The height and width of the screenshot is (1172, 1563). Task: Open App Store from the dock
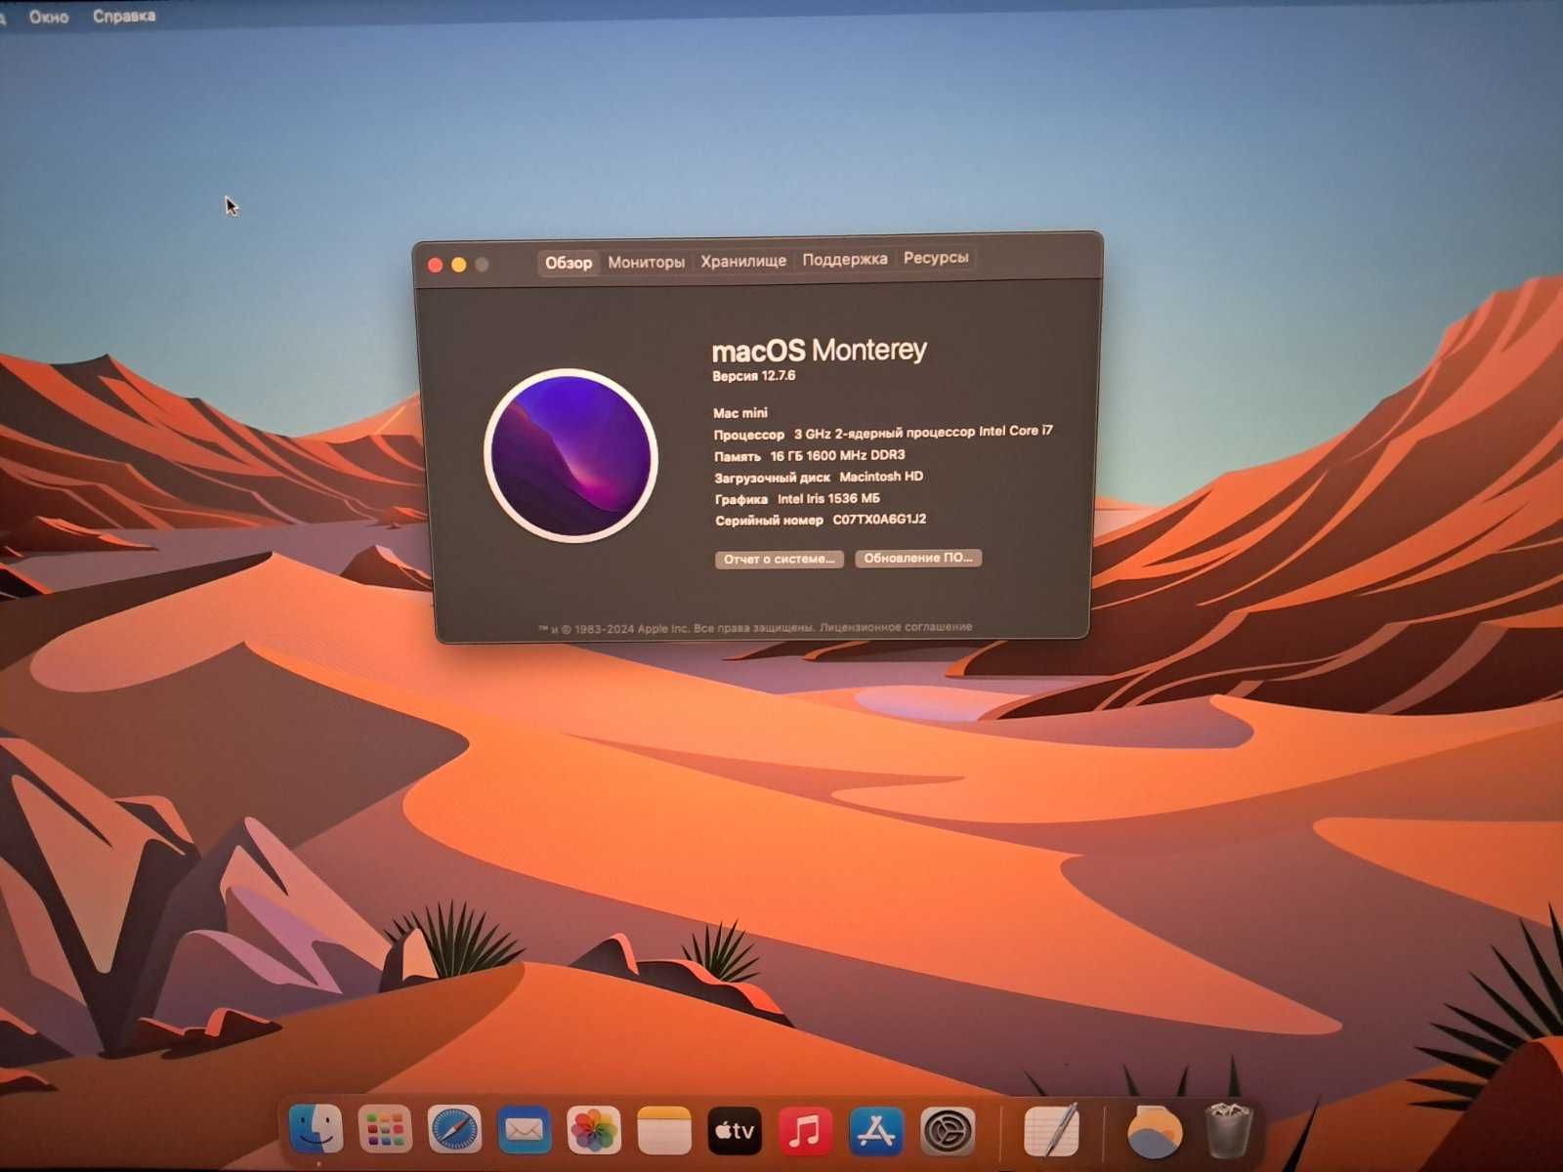coord(876,1131)
